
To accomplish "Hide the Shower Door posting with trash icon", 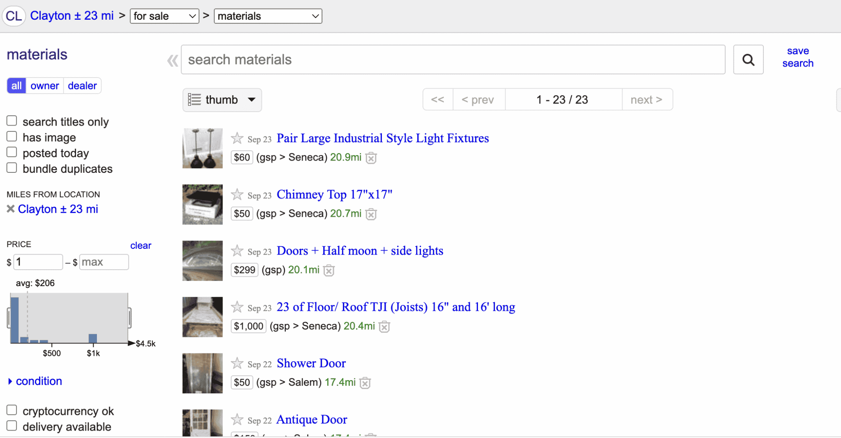I will [365, 383].
